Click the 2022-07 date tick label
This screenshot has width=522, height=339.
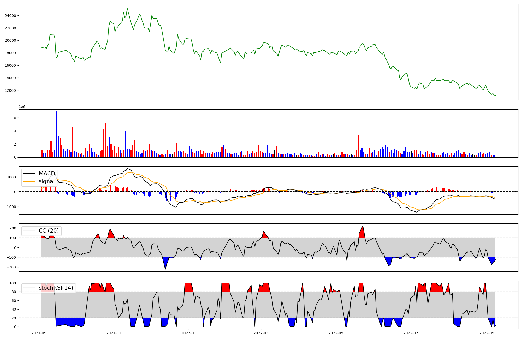[x=411, y=333]
